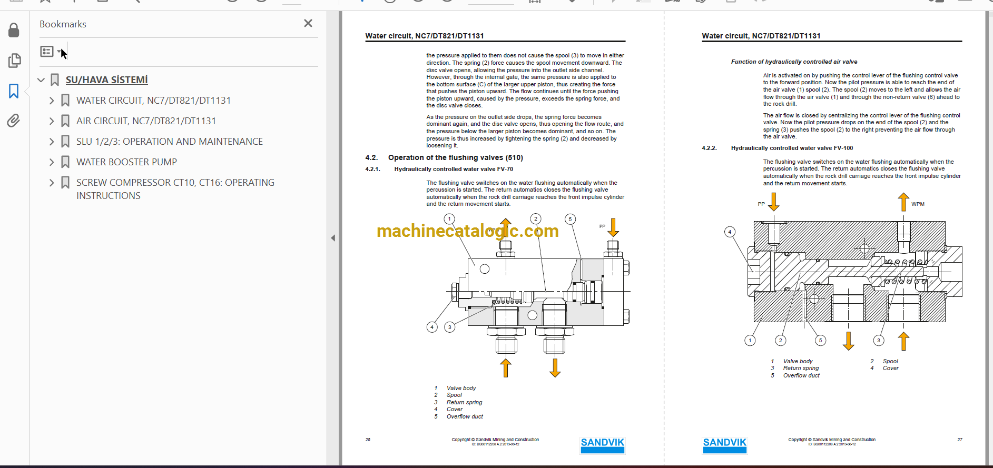Expand the SCREW COMPRESSOR CT10, CT16 bookmark

coord(52,183)
